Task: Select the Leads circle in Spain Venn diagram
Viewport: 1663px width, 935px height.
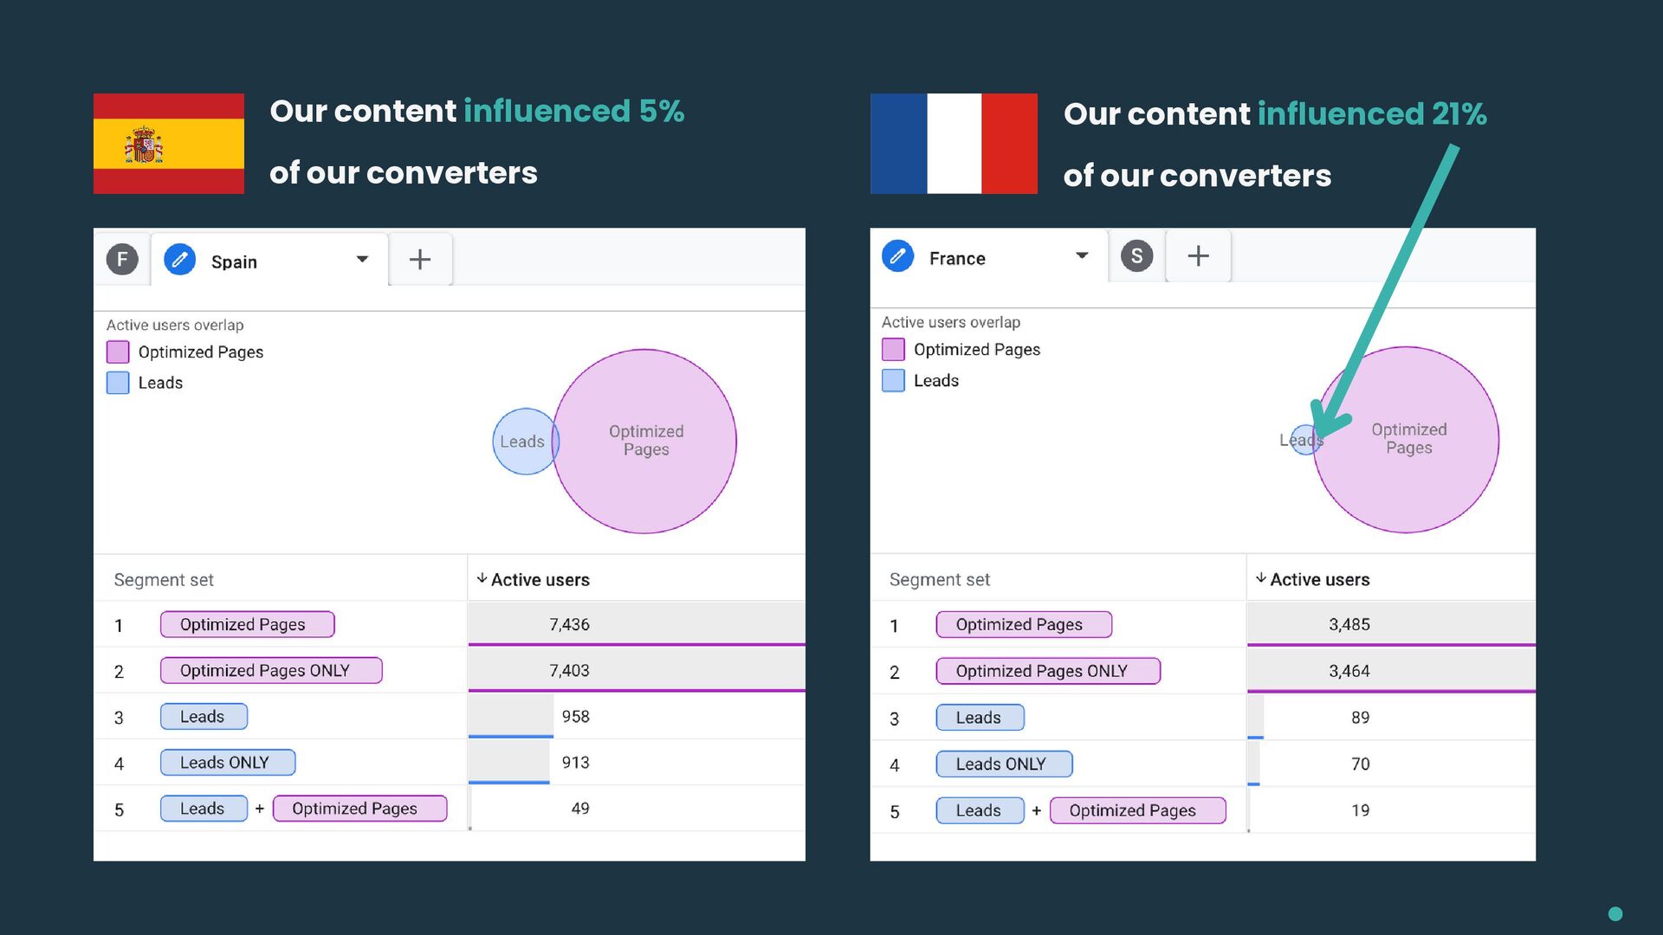Action: 518,442
